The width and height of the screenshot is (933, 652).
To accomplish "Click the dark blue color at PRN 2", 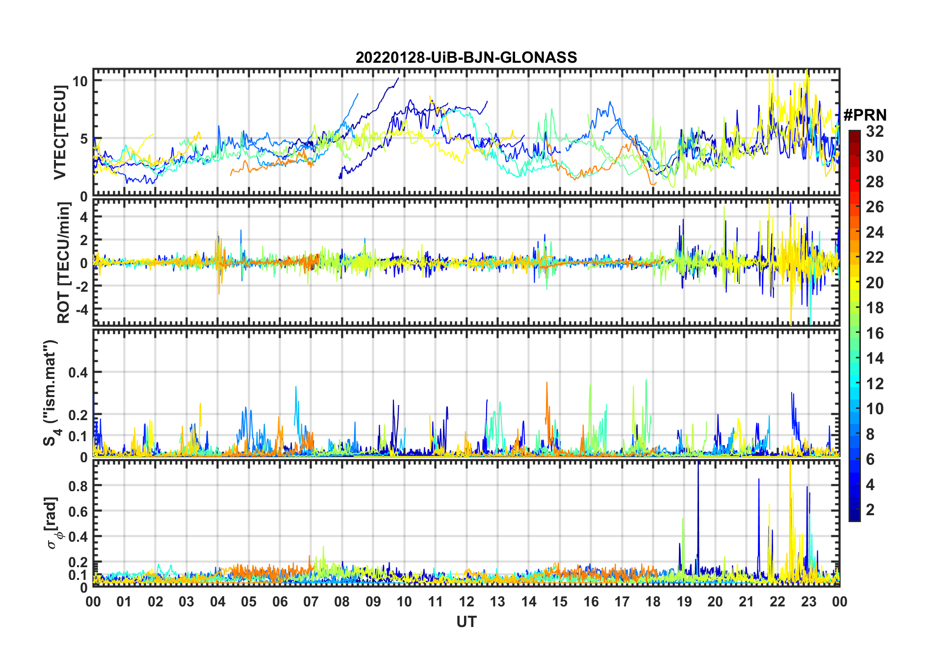I will click(x=854, y=510).
